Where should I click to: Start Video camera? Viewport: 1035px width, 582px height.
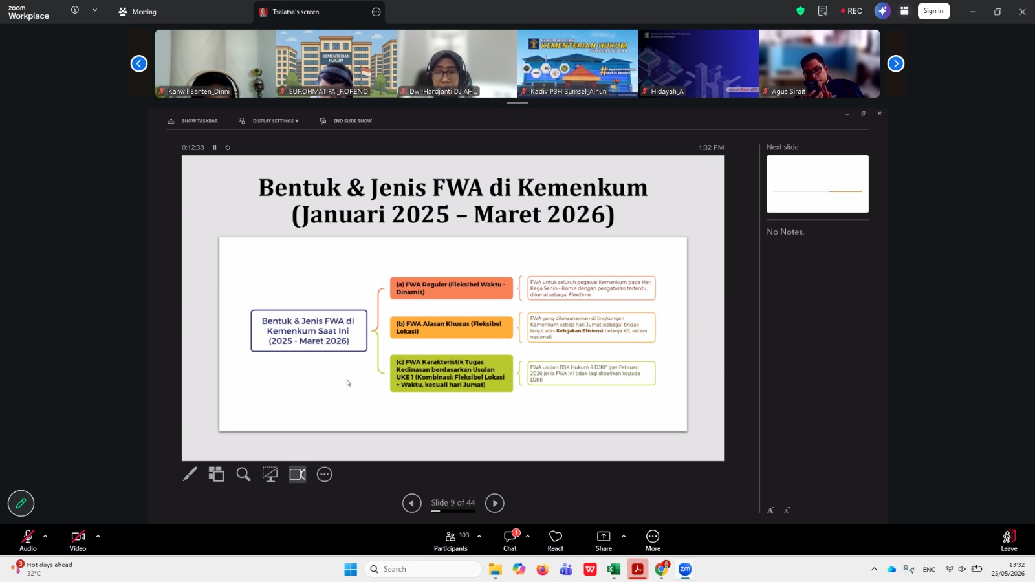click(x=78, y=540)
